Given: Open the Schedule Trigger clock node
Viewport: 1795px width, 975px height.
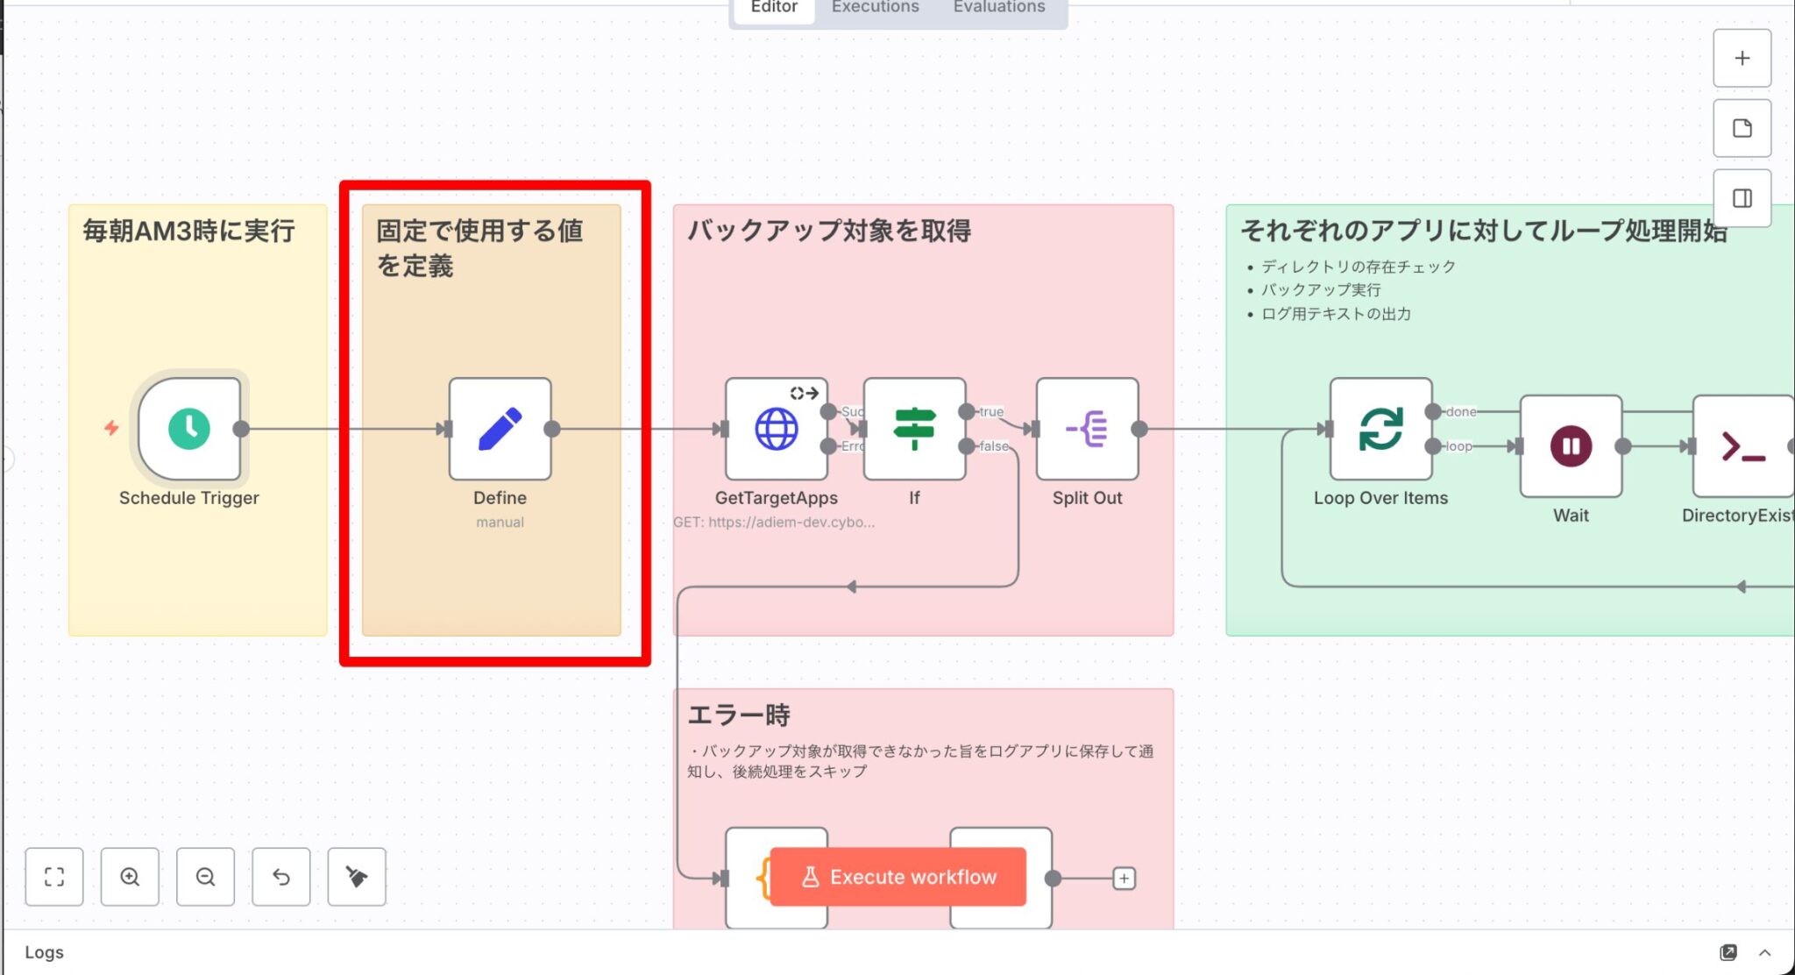Looking at the screenshot, I should click(x=189, y=429).
